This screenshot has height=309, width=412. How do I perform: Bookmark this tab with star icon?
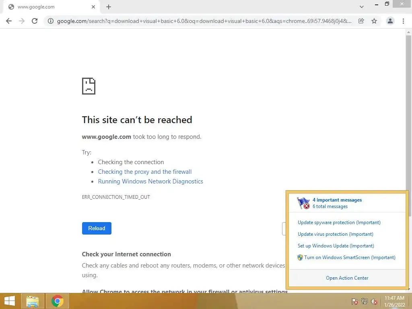click(x=374, y=21)
